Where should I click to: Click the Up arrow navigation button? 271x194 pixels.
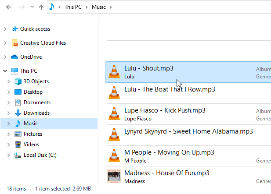41,7
